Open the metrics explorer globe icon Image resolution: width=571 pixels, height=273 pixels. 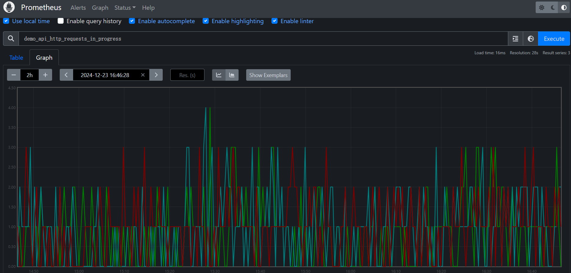point(530,39)
